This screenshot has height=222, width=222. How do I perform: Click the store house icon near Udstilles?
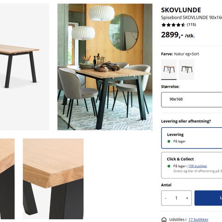(164, 220)
